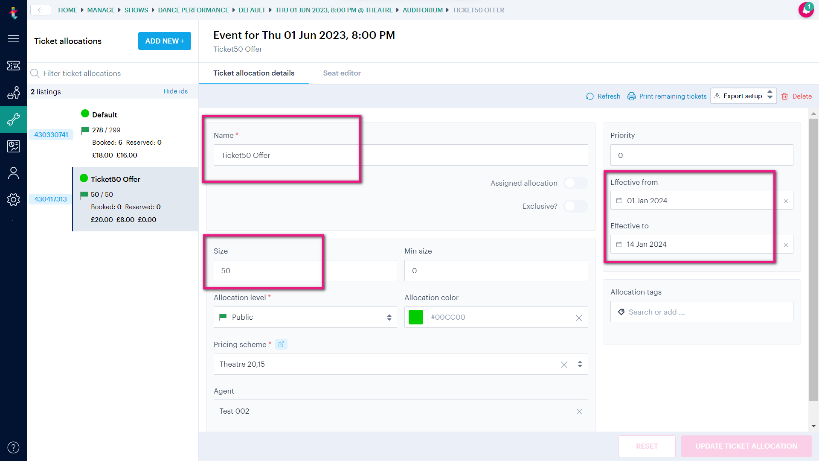Viewport: 819px width, 461px height.
Task: Click the Delete trash icon
Action: (x=784, y=96)
